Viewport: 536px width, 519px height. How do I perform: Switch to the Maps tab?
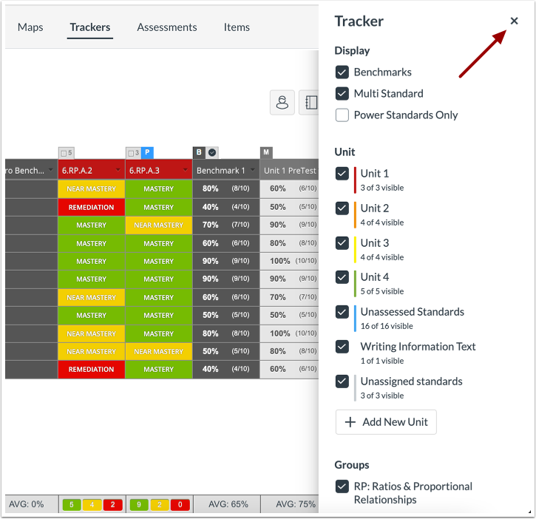pyautogui.click(x=30, y=27)
